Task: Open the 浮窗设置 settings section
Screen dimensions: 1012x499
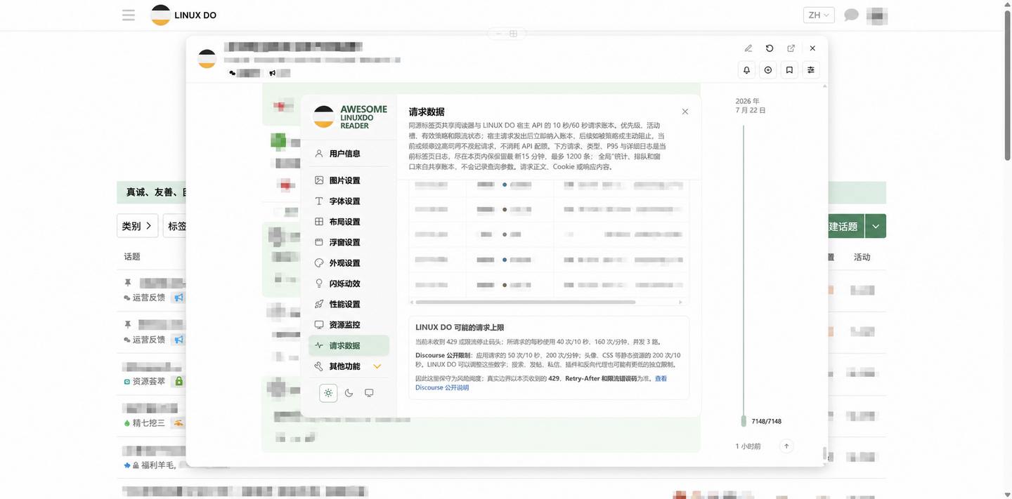Action: coord(349,242)
